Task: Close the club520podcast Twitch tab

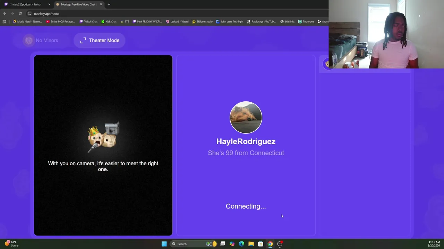Action: coord(49,4)
